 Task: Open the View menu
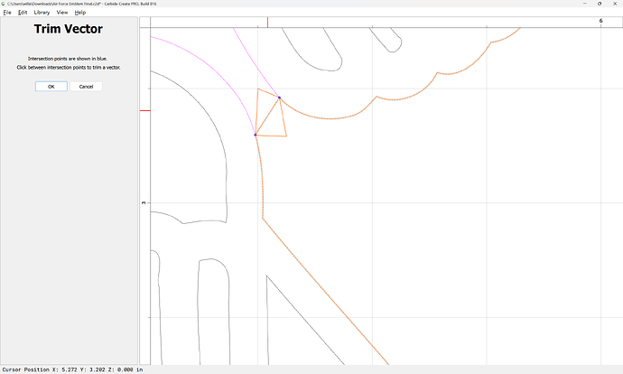click(x=62, y=13)
